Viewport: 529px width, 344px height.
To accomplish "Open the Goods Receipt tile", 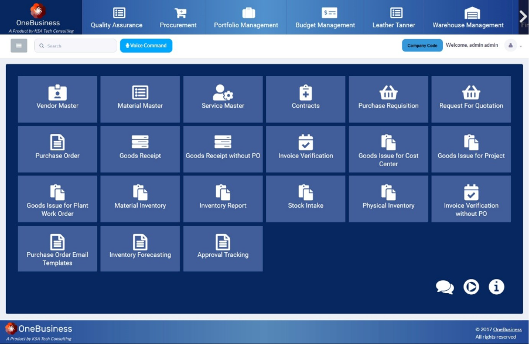I will (140, 149).
